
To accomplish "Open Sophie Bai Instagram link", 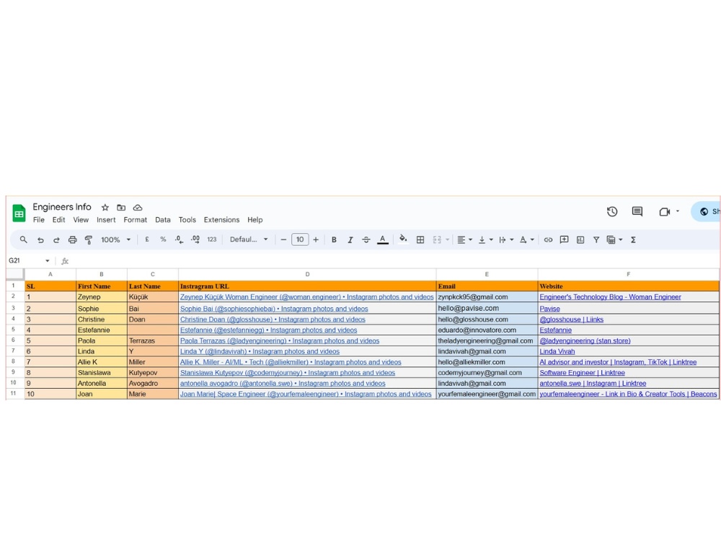I will click(274, 309).
